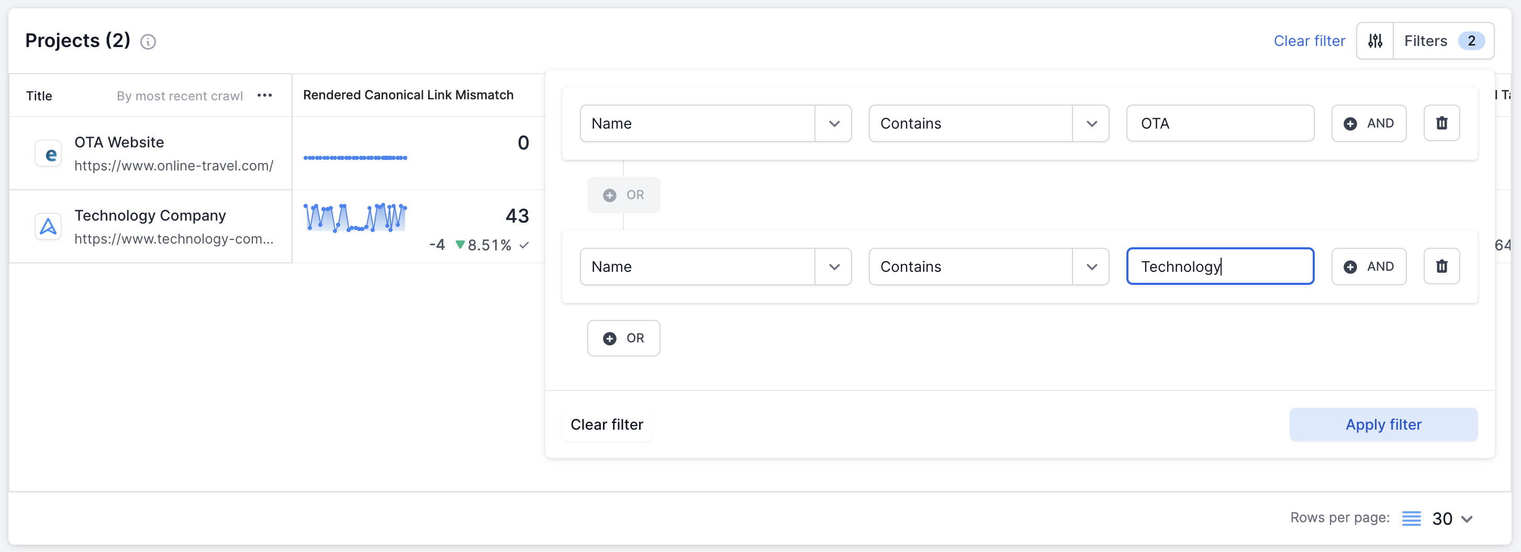Screen dimensions: 1521x552
Task: Add an OR condition below the Technology rule
Action: 623,338
